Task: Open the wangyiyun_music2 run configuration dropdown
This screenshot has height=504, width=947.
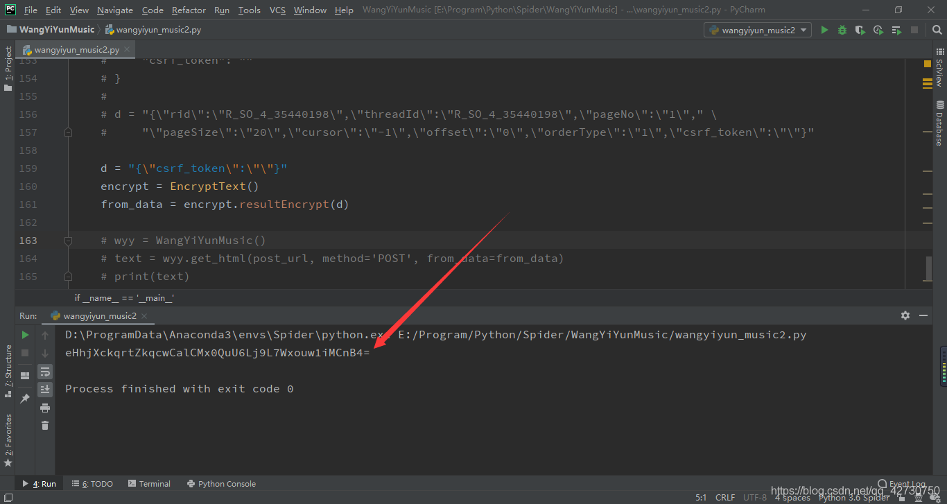Action: coord(758,30)
